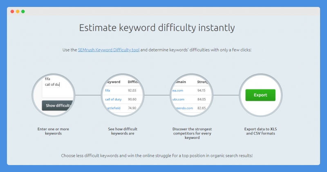This screenshot has height=172, width=327.
Task: Click the green maximize window dot
Action: tap(23, 11)
